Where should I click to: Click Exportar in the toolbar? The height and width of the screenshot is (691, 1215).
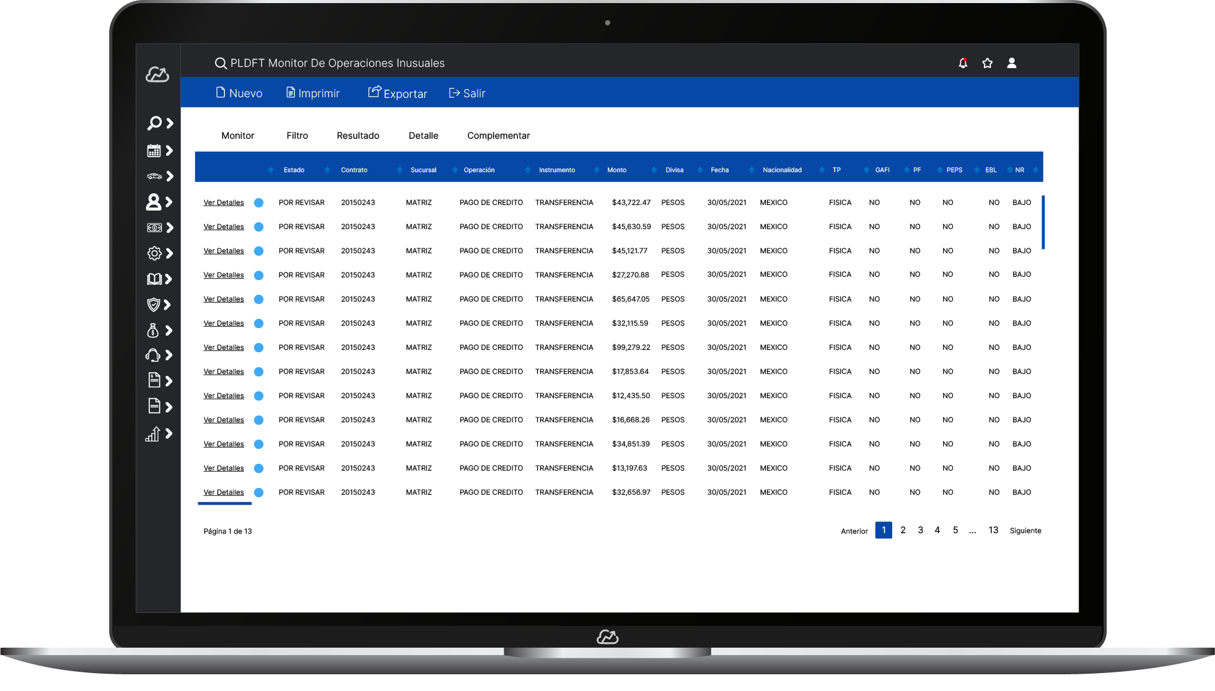(x=398, y=93)
